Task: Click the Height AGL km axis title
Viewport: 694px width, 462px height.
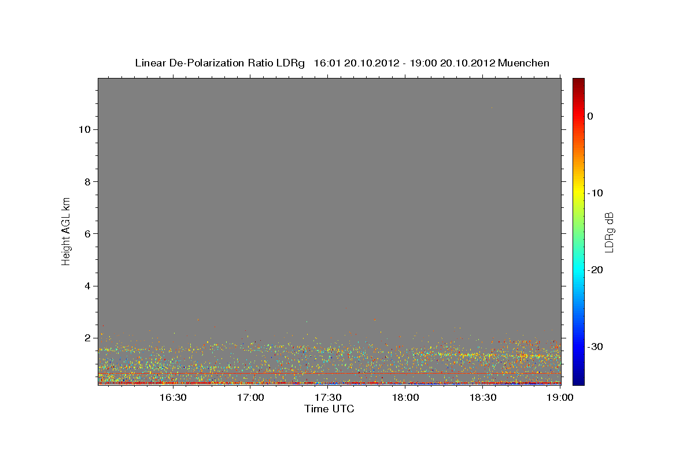Action: tap(66, 230)
